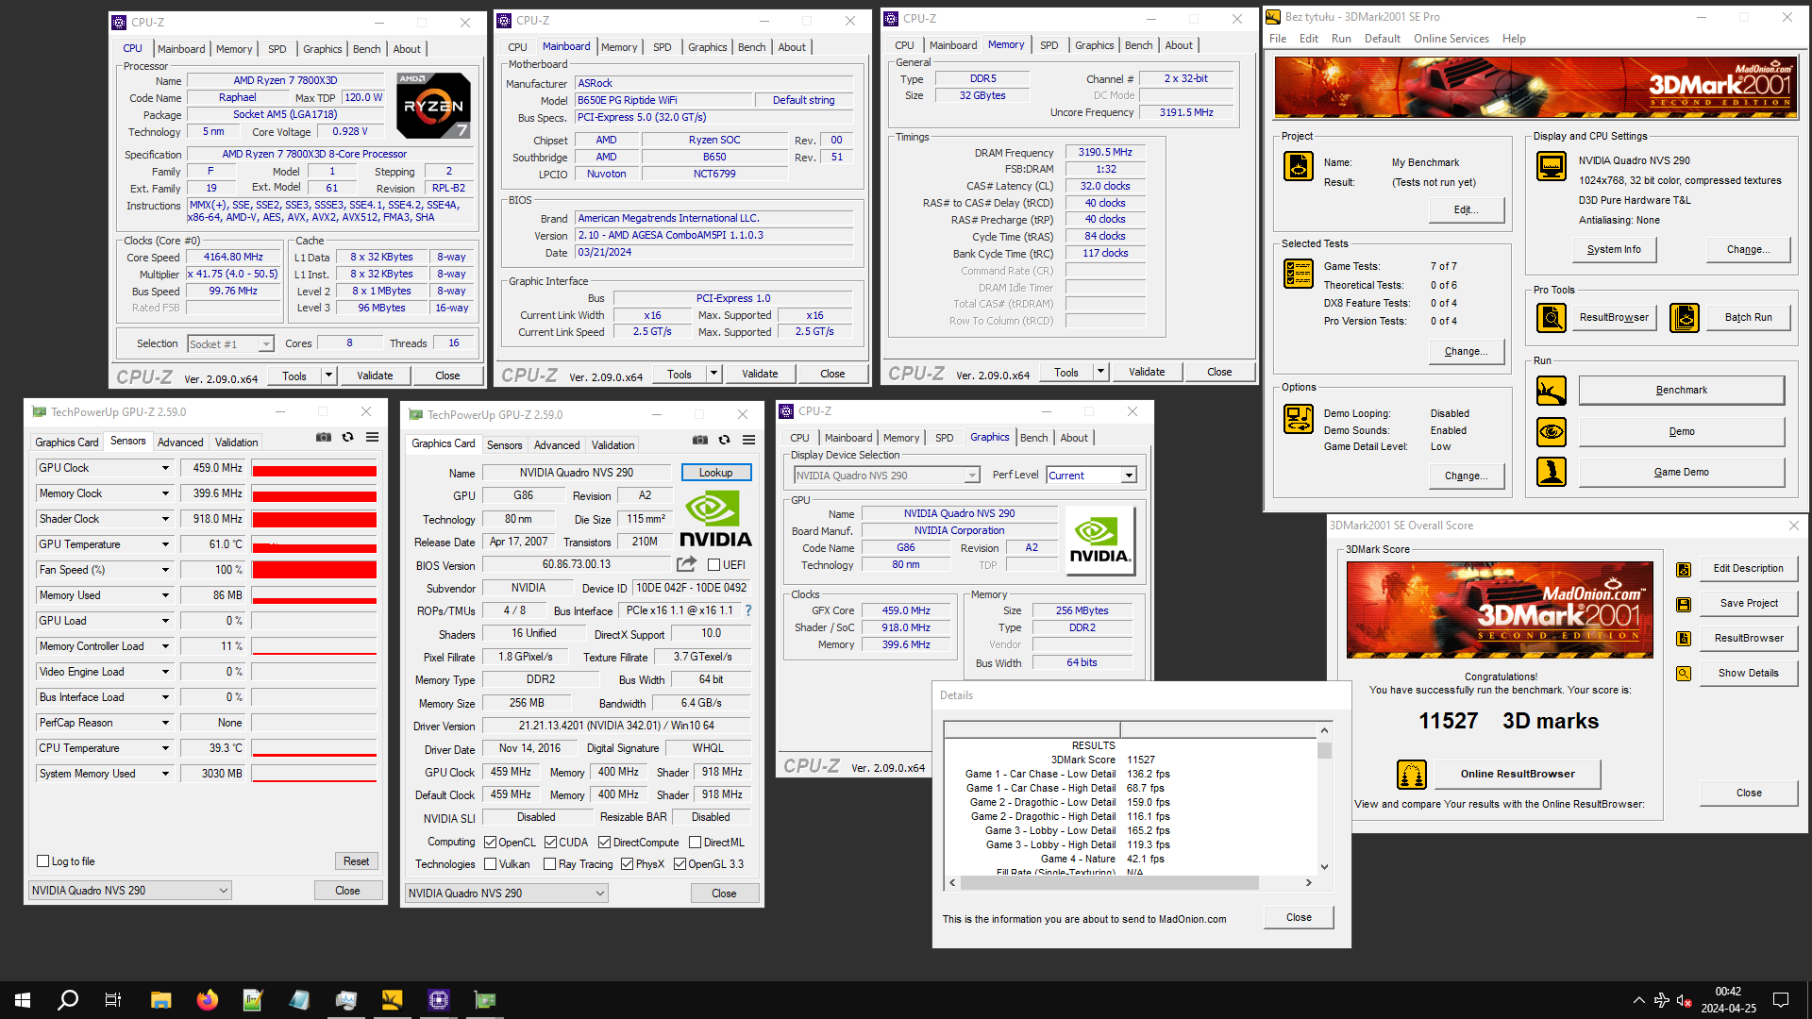Click Validate in the CPU-Z Mainboard window

(x=760, y=375)
